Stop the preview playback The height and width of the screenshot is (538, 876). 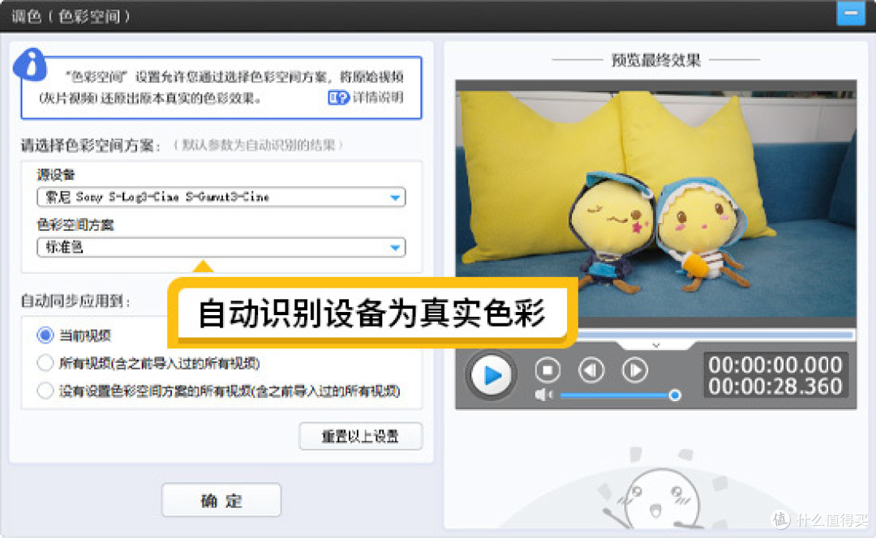[x=547, y=369]
